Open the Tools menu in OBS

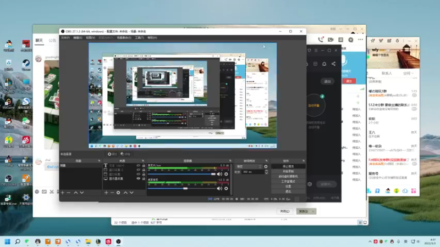pyautogui.click(x=140, y=37)
